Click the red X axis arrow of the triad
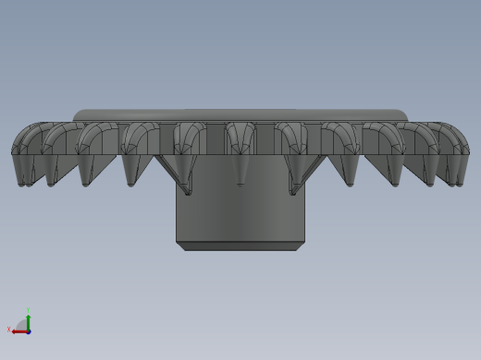 (19, 332)
